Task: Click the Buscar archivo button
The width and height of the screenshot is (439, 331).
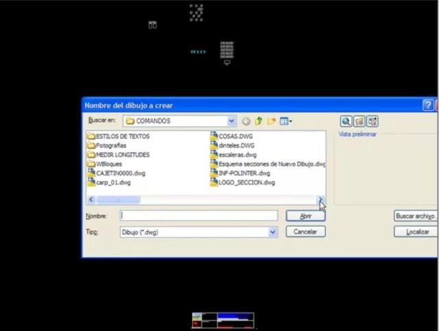Action: [416, 216]
